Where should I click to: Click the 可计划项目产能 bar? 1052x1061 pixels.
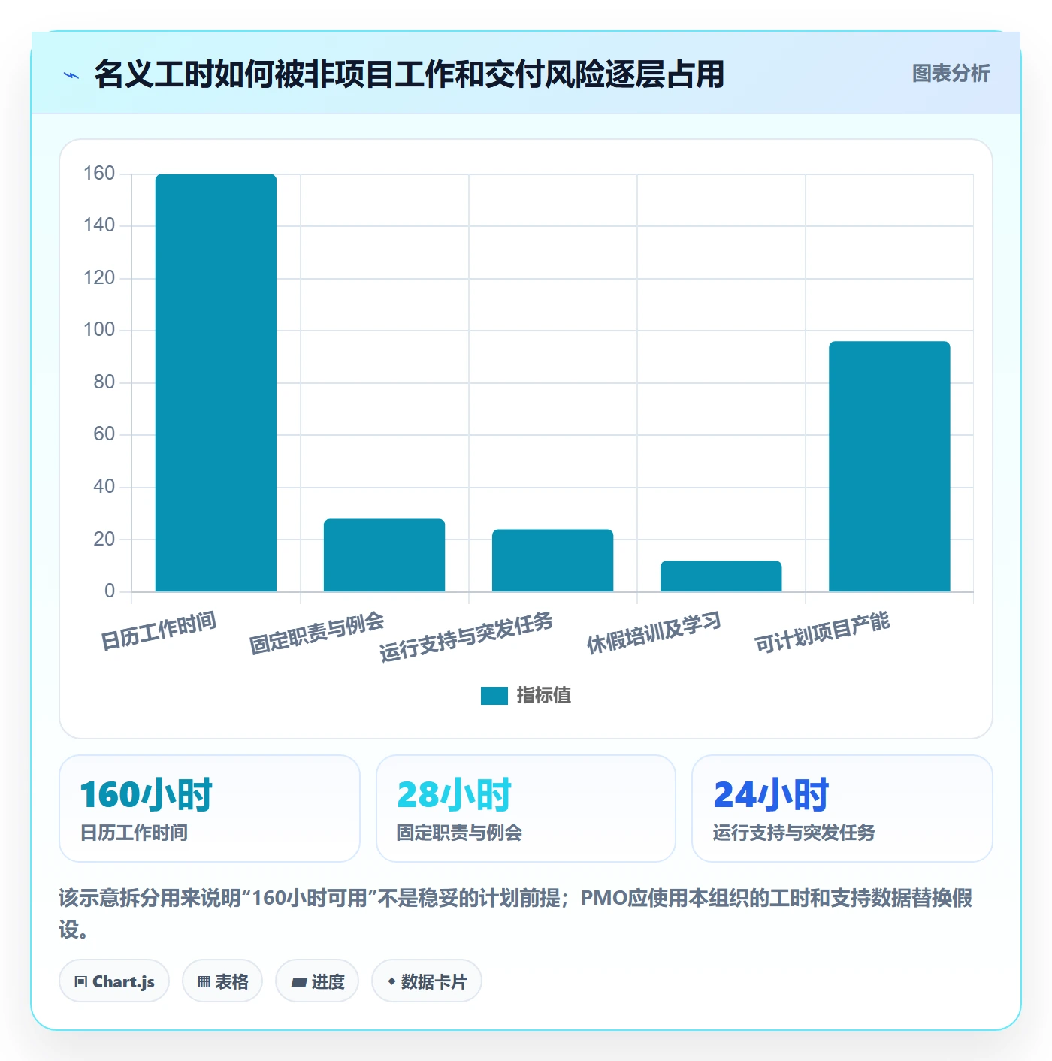(889, 467)
